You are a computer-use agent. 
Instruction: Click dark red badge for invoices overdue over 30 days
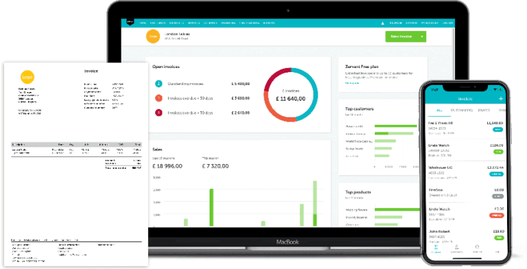point(159,113)
